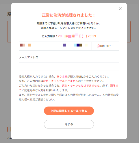Viewport: 139px width, 143px height.
Task: Click 上記に同意してメールで贈る button
Action: coord(69,111)
